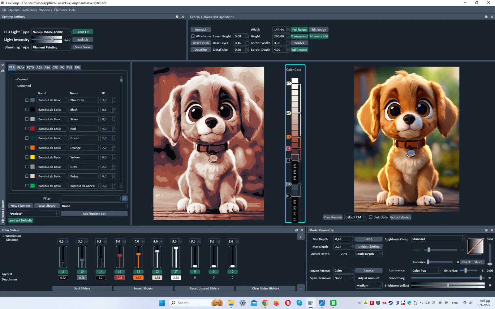
Task: Open the *Project* set dropdown
Action: [x=33, y=214]
